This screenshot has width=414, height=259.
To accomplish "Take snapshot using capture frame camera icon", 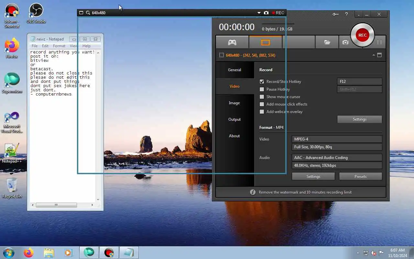I will pyautogui.click(x=266, y=13).
